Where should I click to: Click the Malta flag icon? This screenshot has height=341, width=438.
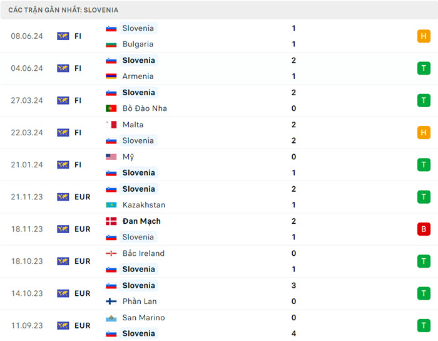coord(111,125)
